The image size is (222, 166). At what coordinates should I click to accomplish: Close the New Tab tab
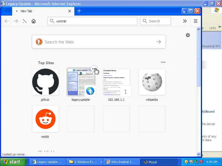70,11
